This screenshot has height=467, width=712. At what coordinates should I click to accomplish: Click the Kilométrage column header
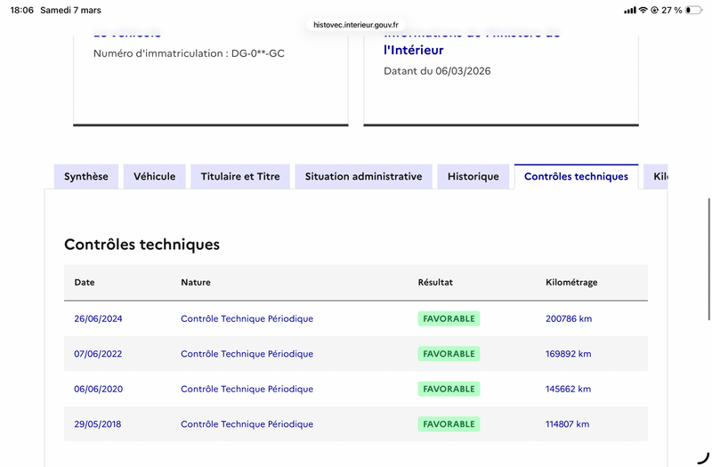pyautogui.click(x=571, y=282)
